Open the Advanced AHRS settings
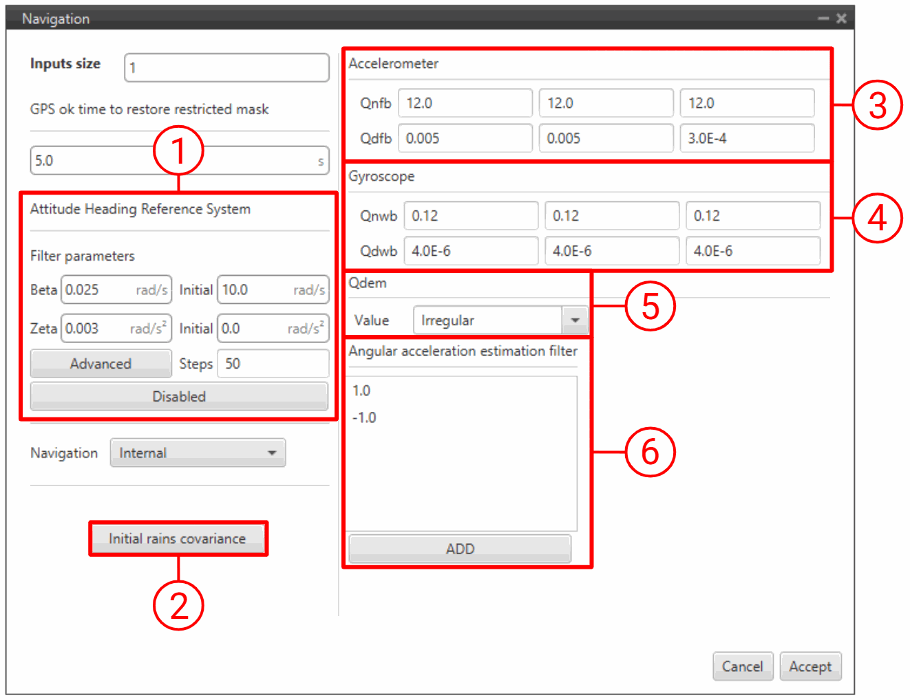The image size is (910, 700). coord(100,364)
